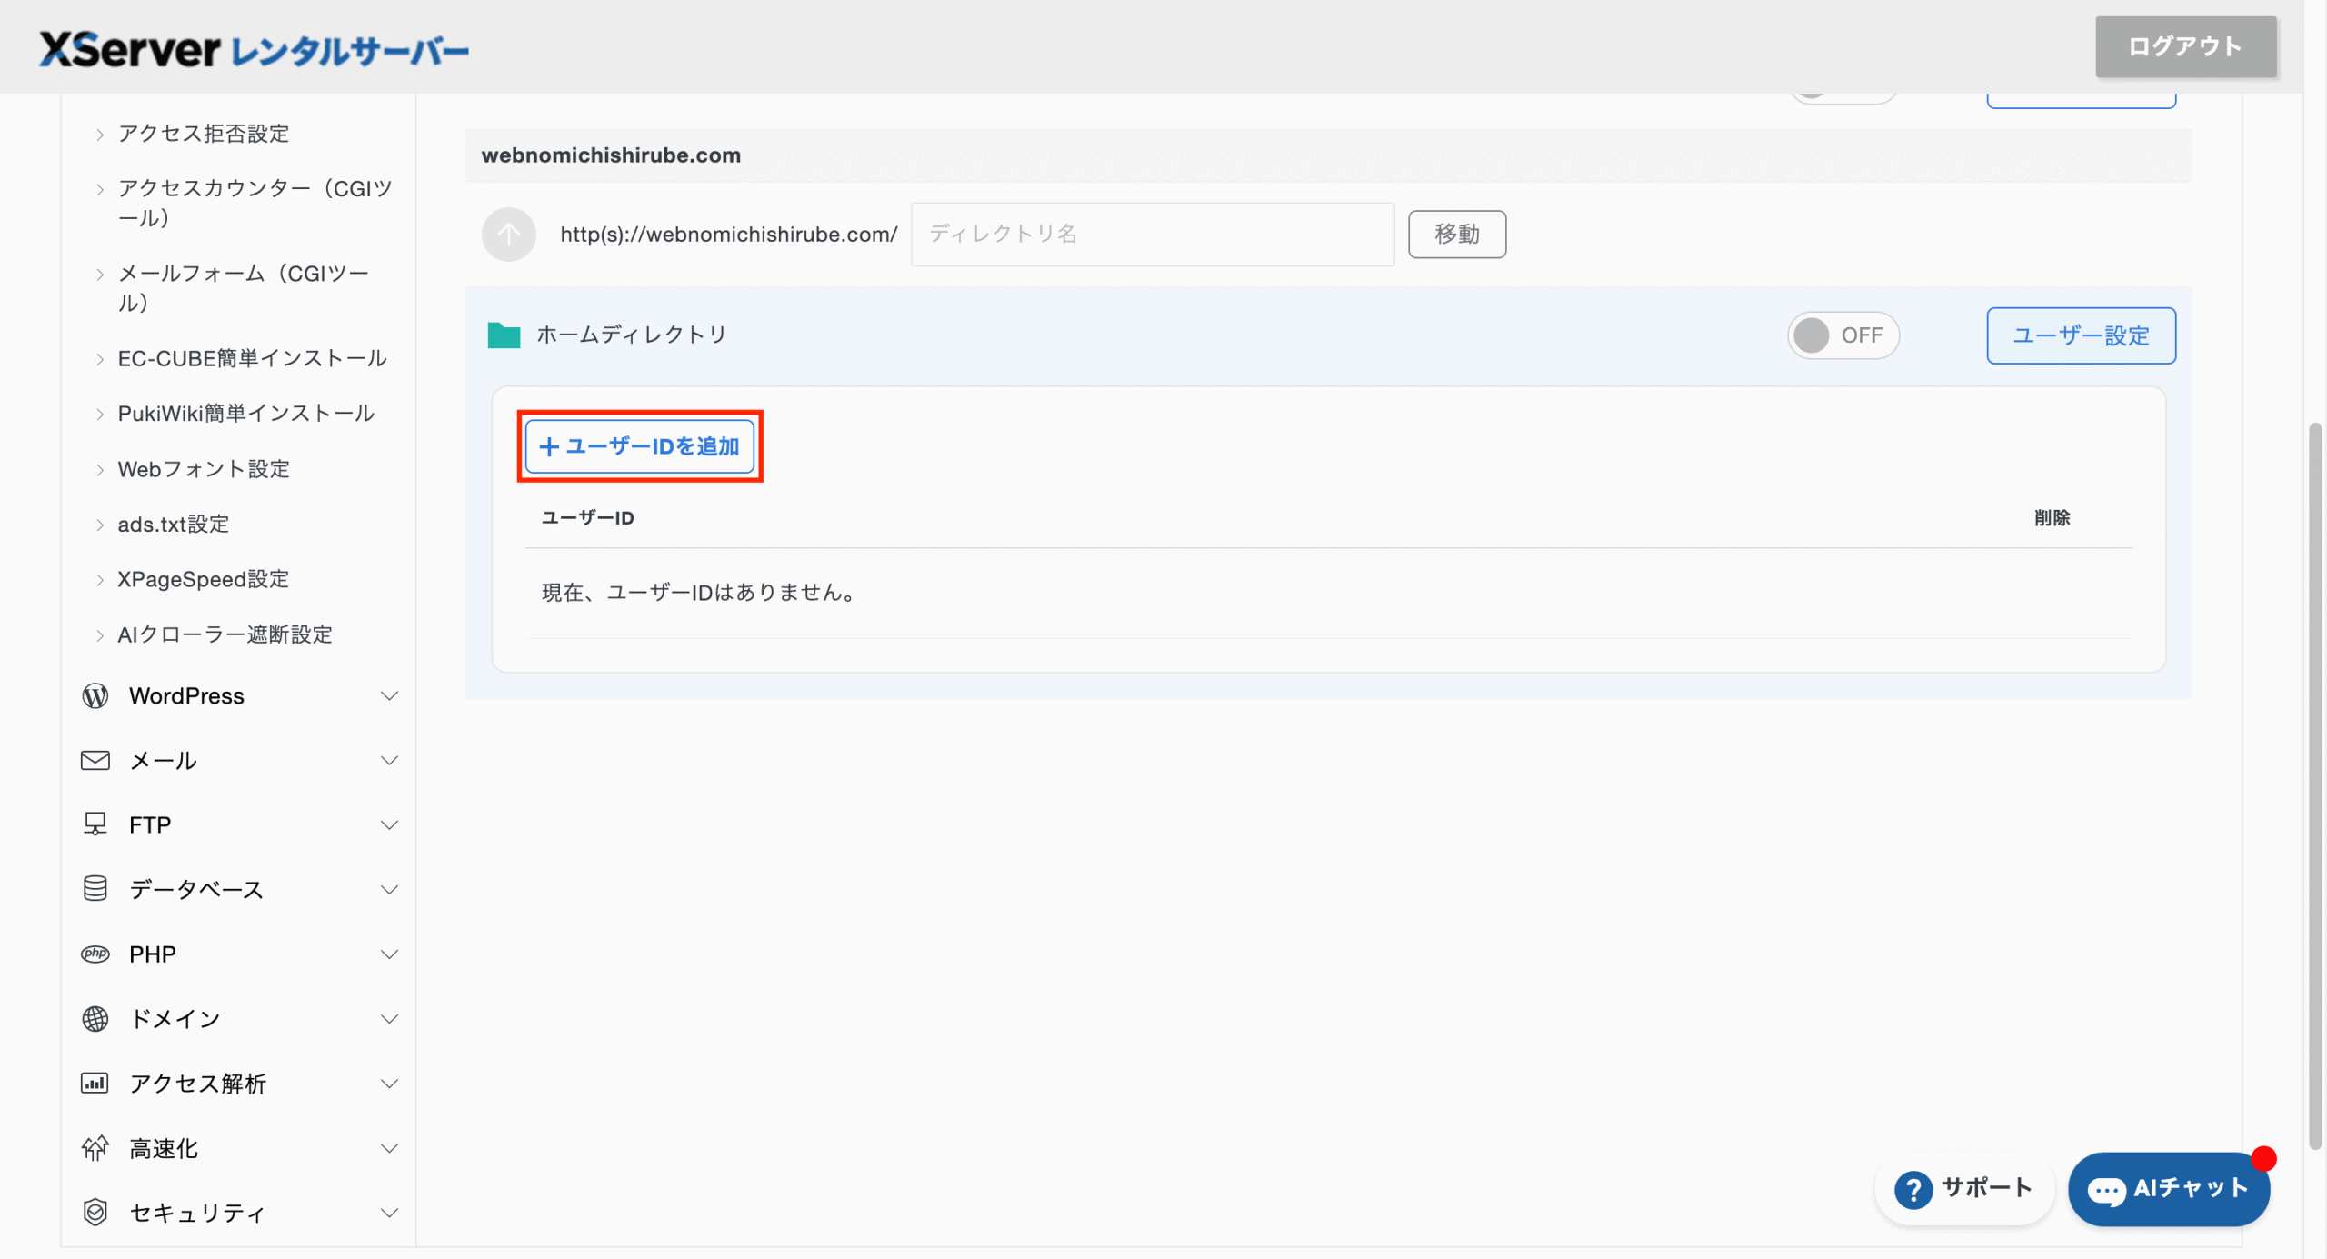Open Webフォント設定 menu item
The width and height of the screenshot is (2327, 1259).
[x=204, y=469]
